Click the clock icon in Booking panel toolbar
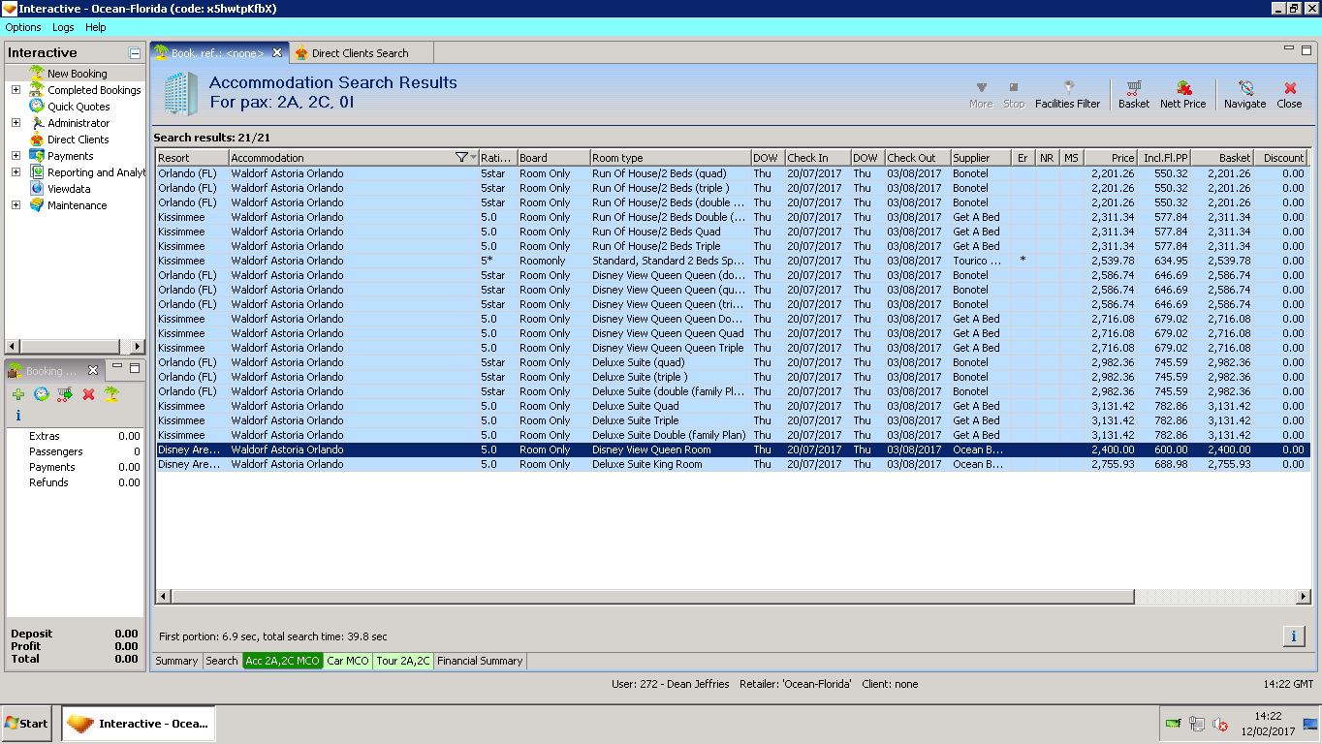1322x744 pixels. point(42,394)
